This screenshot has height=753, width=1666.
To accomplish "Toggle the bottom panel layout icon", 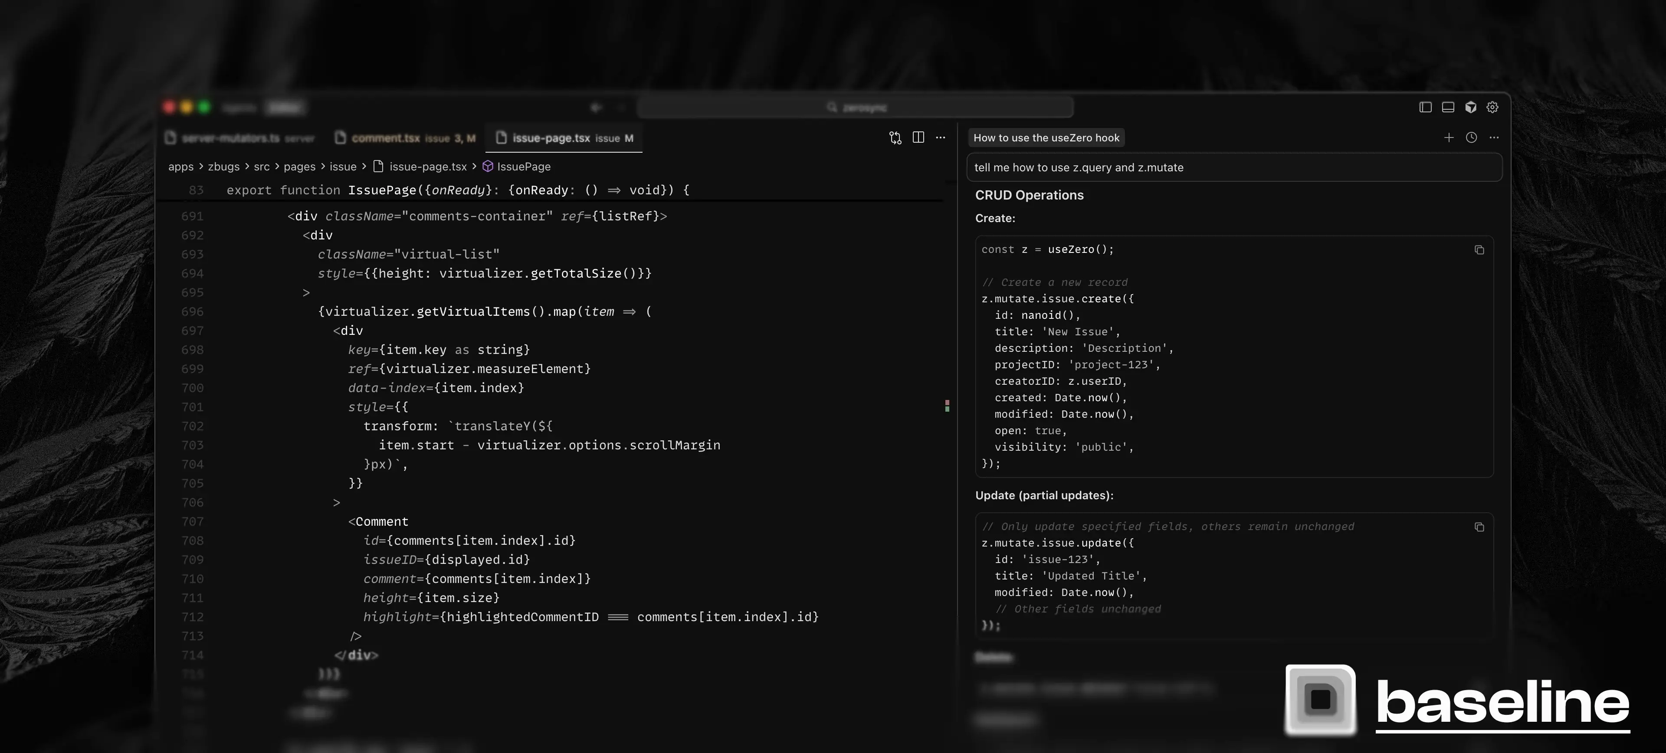I will click(1448, 107).
